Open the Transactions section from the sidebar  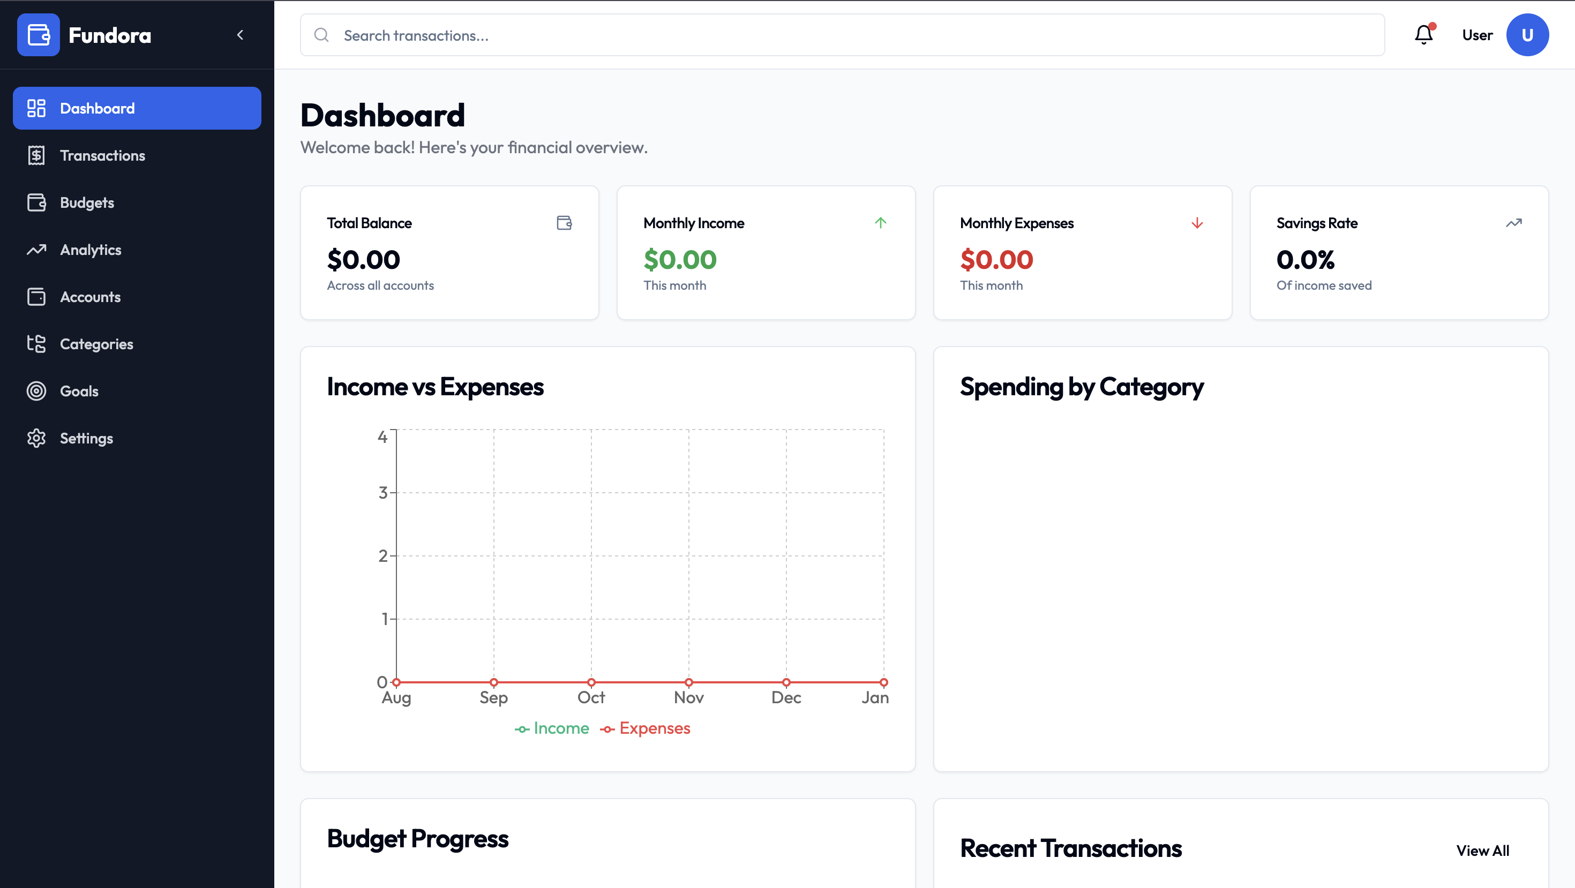pos(102,155)
